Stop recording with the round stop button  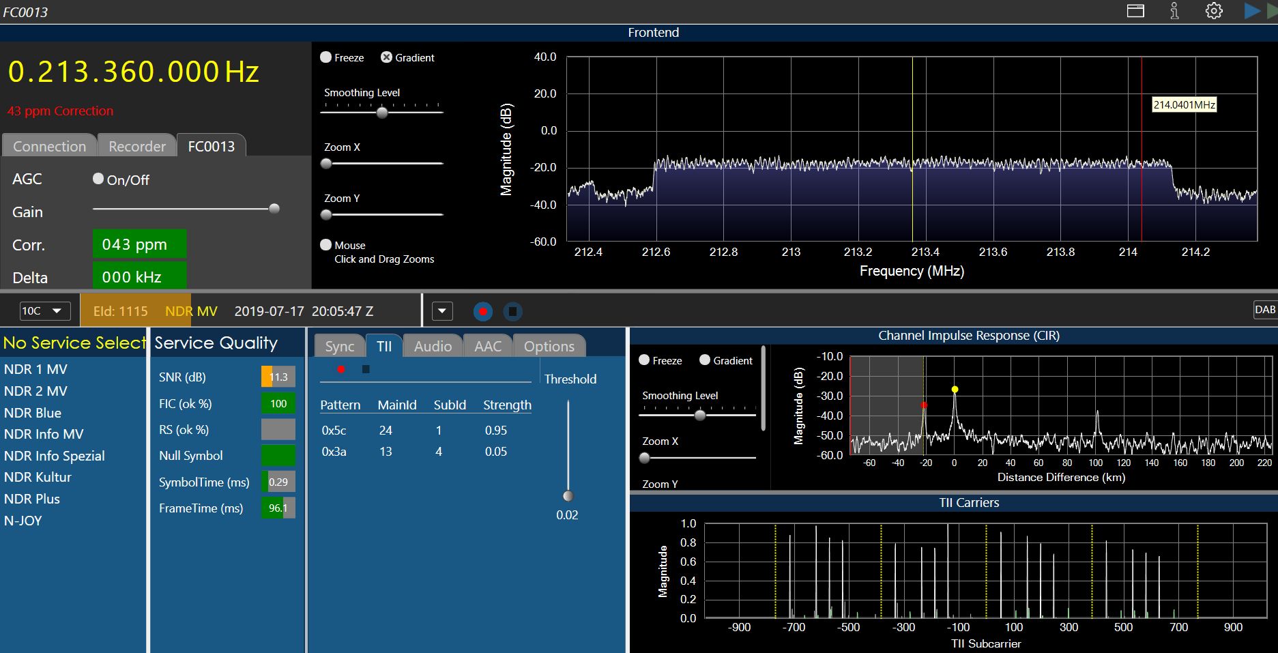pos(512,312)
